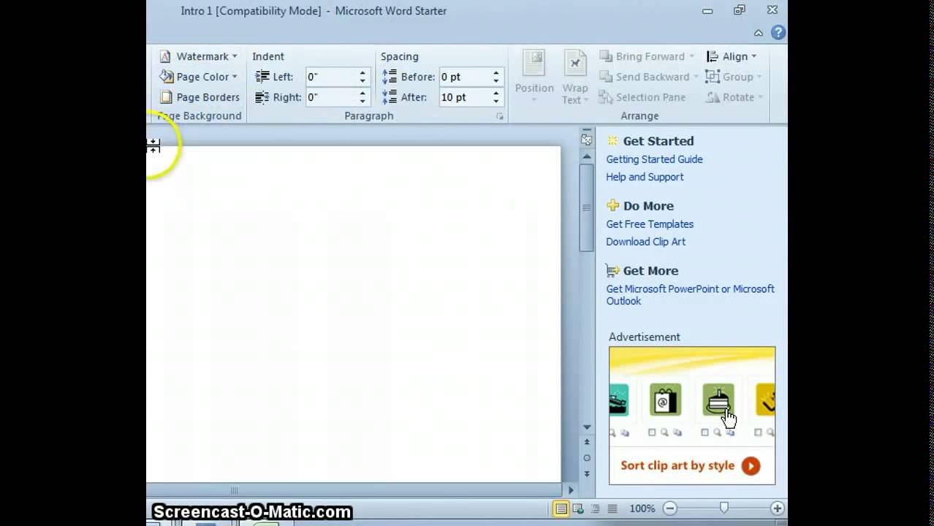Viewport: 934px width, 526px height.
Task: Open the Position dropdown
Action: pyautogui.click(x=534, y=77)
